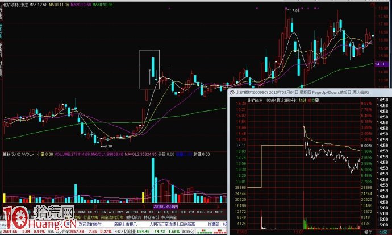Open 委托成交 tab
The height and width of the screenshot is (235, 392).
tap(134, 217)
